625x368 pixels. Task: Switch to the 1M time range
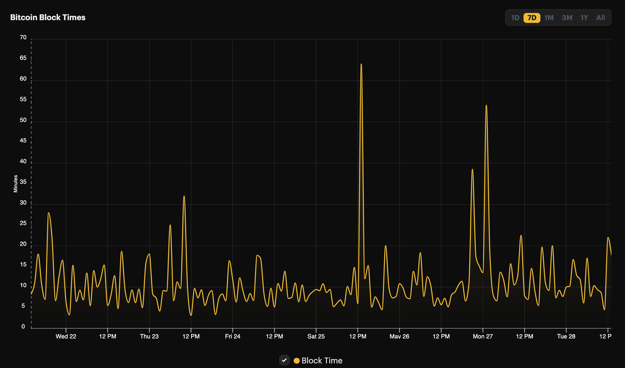point(549,18)
